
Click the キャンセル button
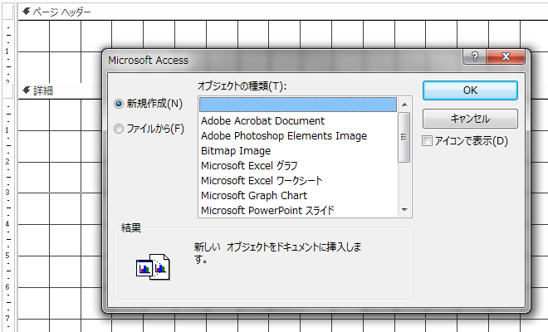tap(470, 119)
